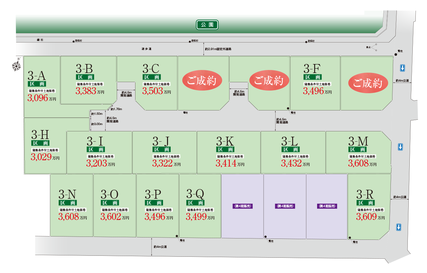This screenshot has width=427, height=273.
Task: Select the ご成約 badge right of lot 3-C
Action: 202,81
